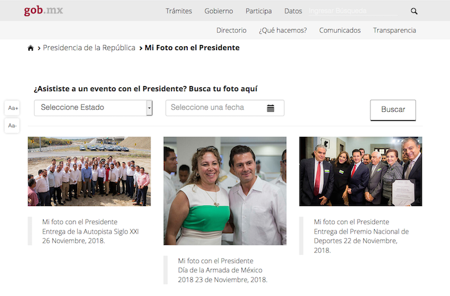
Task: Increase font size with Aa+ button
Action: point(12,108)
